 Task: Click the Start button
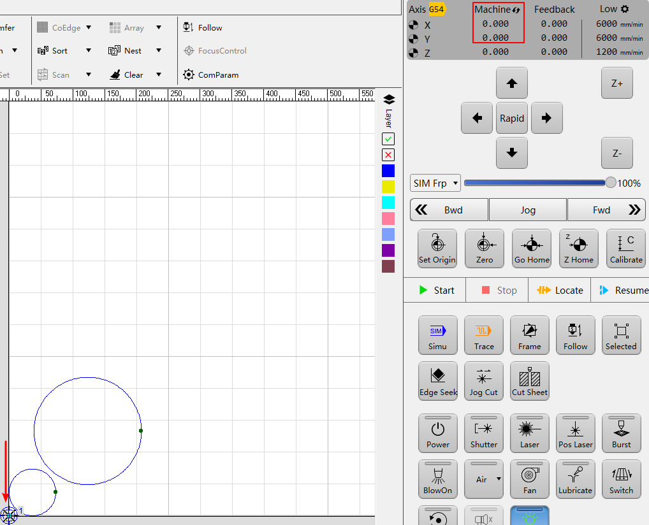click(x=436, y=291)
